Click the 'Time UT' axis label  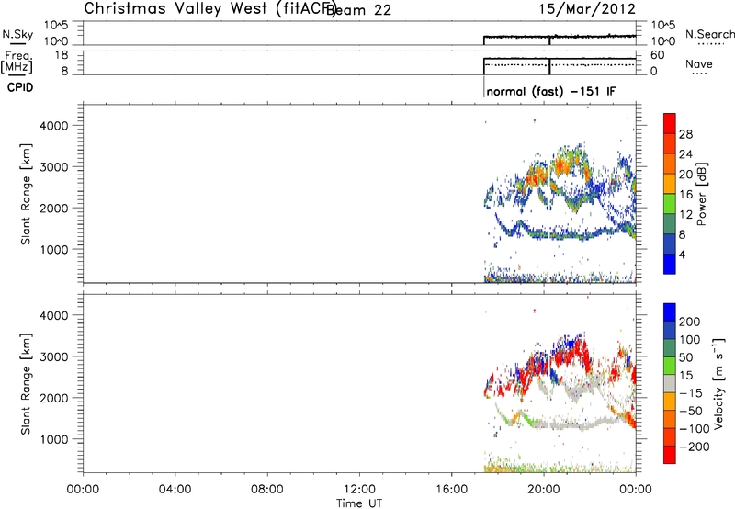tap(359, 503)
